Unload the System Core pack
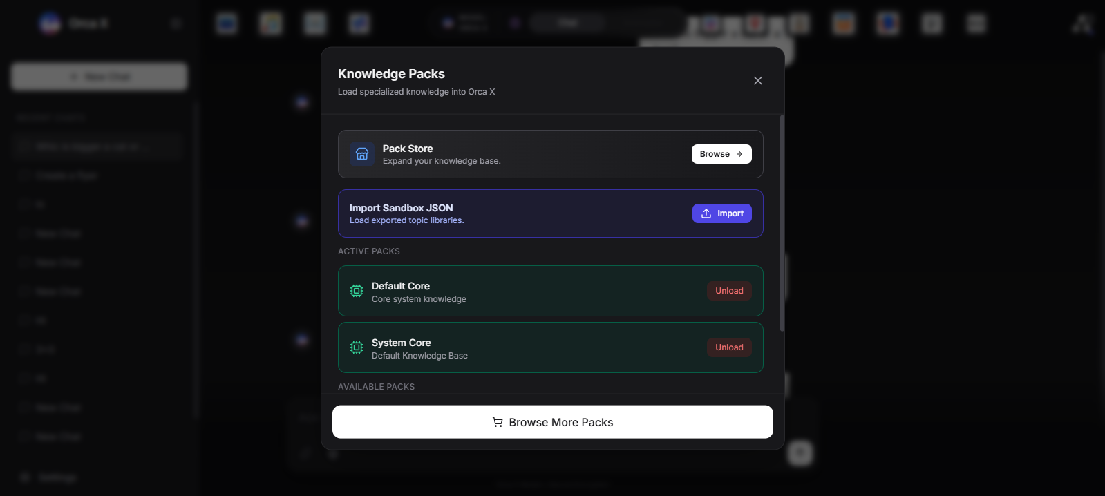This screenshot has height=496, width=1105. (x=729, y=347)
